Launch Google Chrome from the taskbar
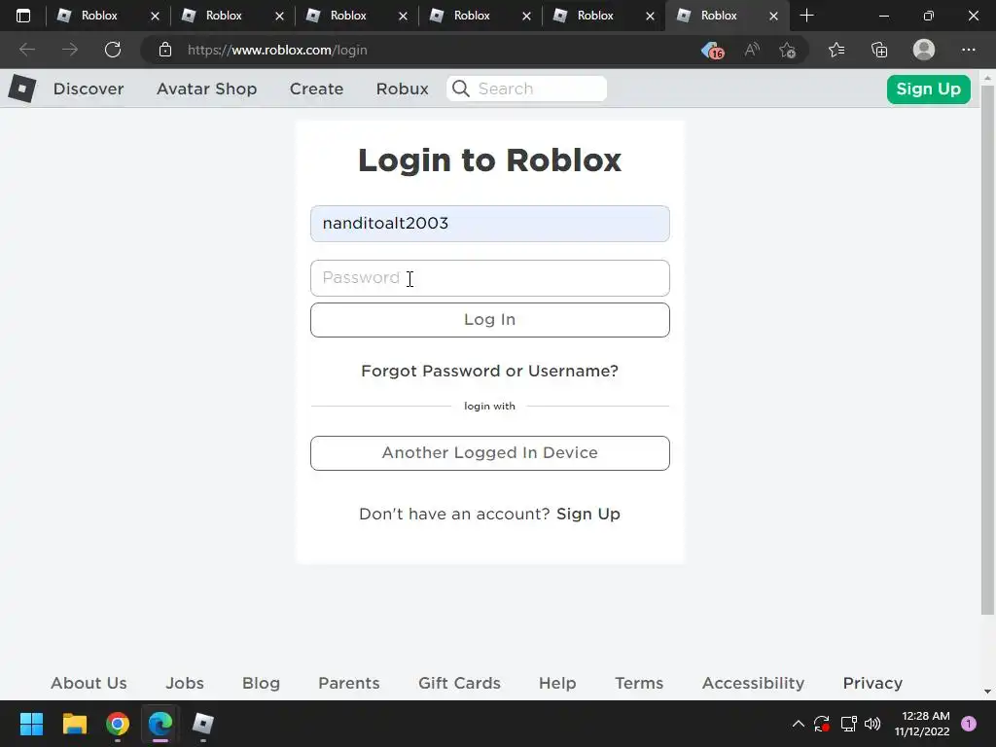 click(118, 724)
